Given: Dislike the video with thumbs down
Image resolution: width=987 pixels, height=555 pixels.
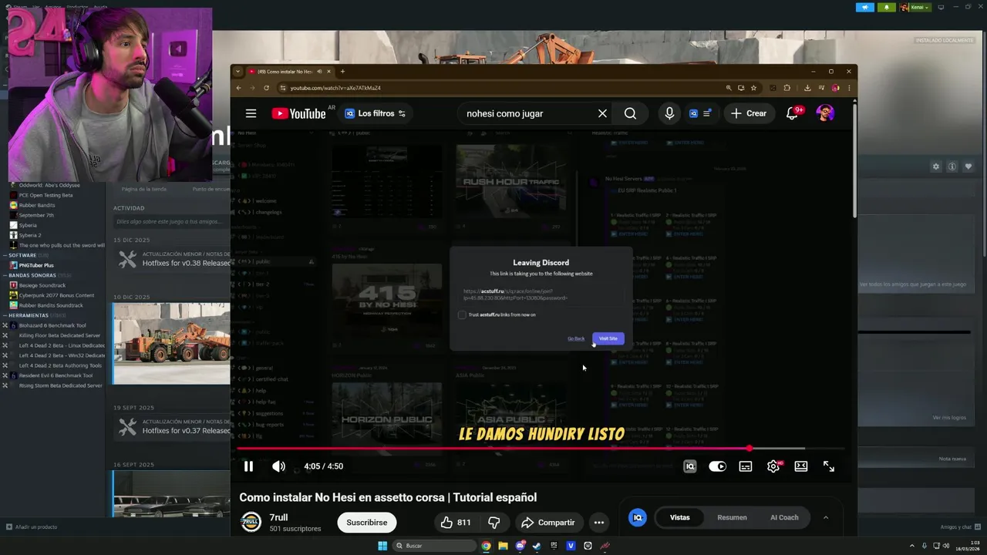Looking at the screenshot, I should point(494,523).
